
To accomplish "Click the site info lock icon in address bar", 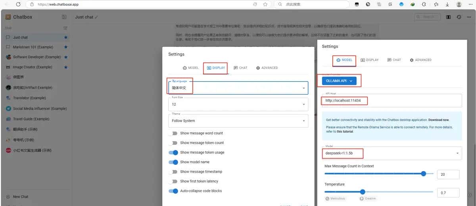I will tap(32, 4).
